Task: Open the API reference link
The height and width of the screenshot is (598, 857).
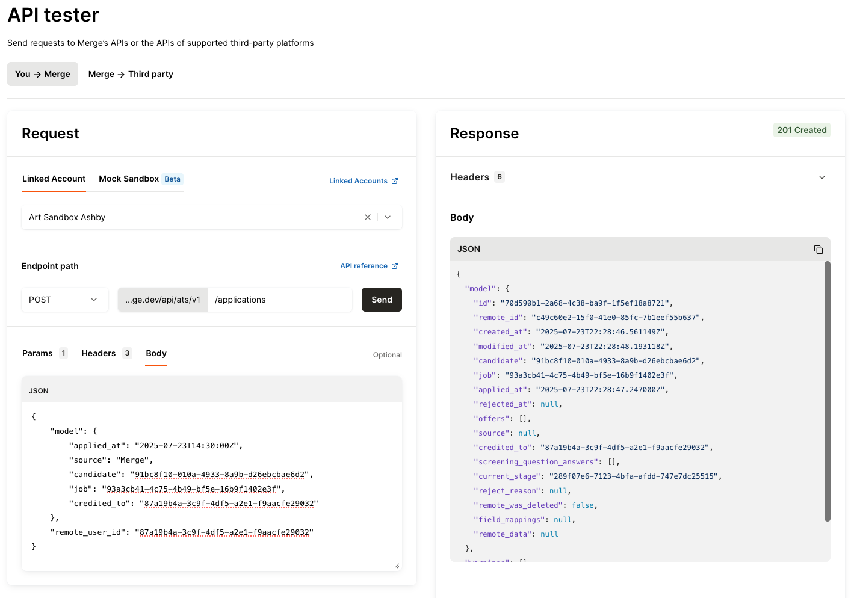Action: pos(368,266)
